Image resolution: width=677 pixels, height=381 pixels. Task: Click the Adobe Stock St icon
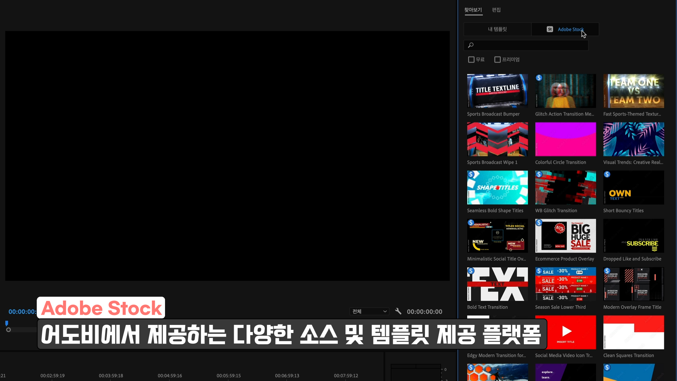click(x=550, y=29)
